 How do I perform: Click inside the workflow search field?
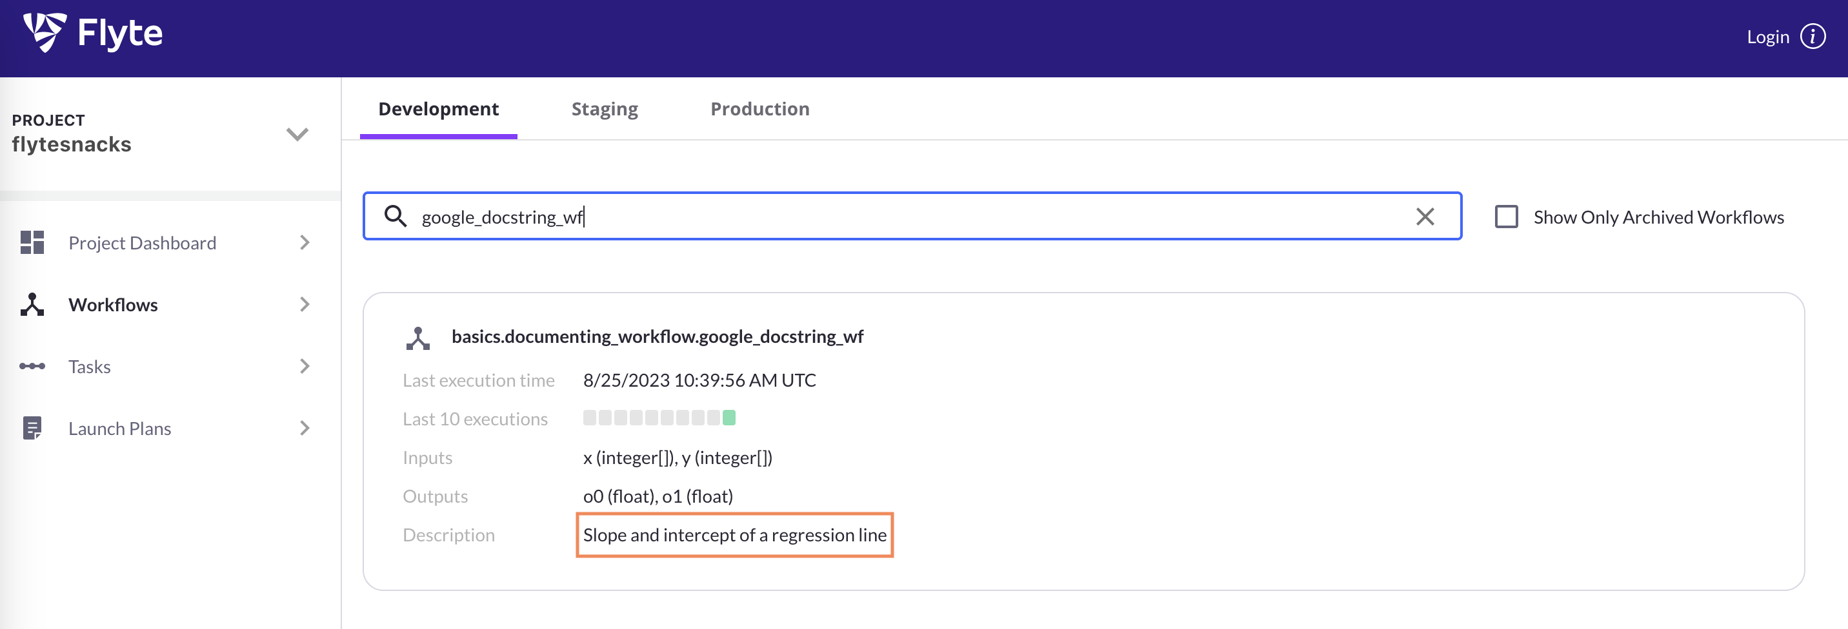[x=912, y=216]
